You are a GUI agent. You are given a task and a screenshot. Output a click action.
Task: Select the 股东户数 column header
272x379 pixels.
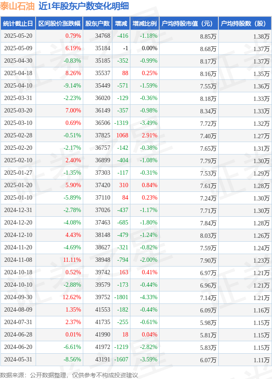[x=97, y=24]
